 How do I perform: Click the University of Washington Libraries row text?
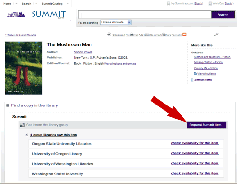click(63, 164)
